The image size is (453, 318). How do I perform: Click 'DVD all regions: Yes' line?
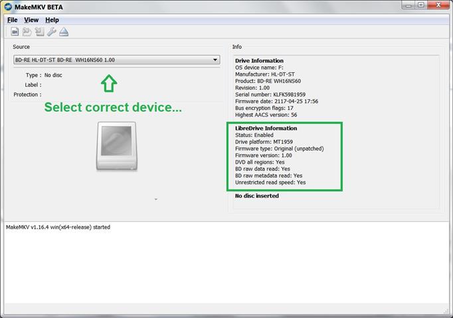coord(260,162)
